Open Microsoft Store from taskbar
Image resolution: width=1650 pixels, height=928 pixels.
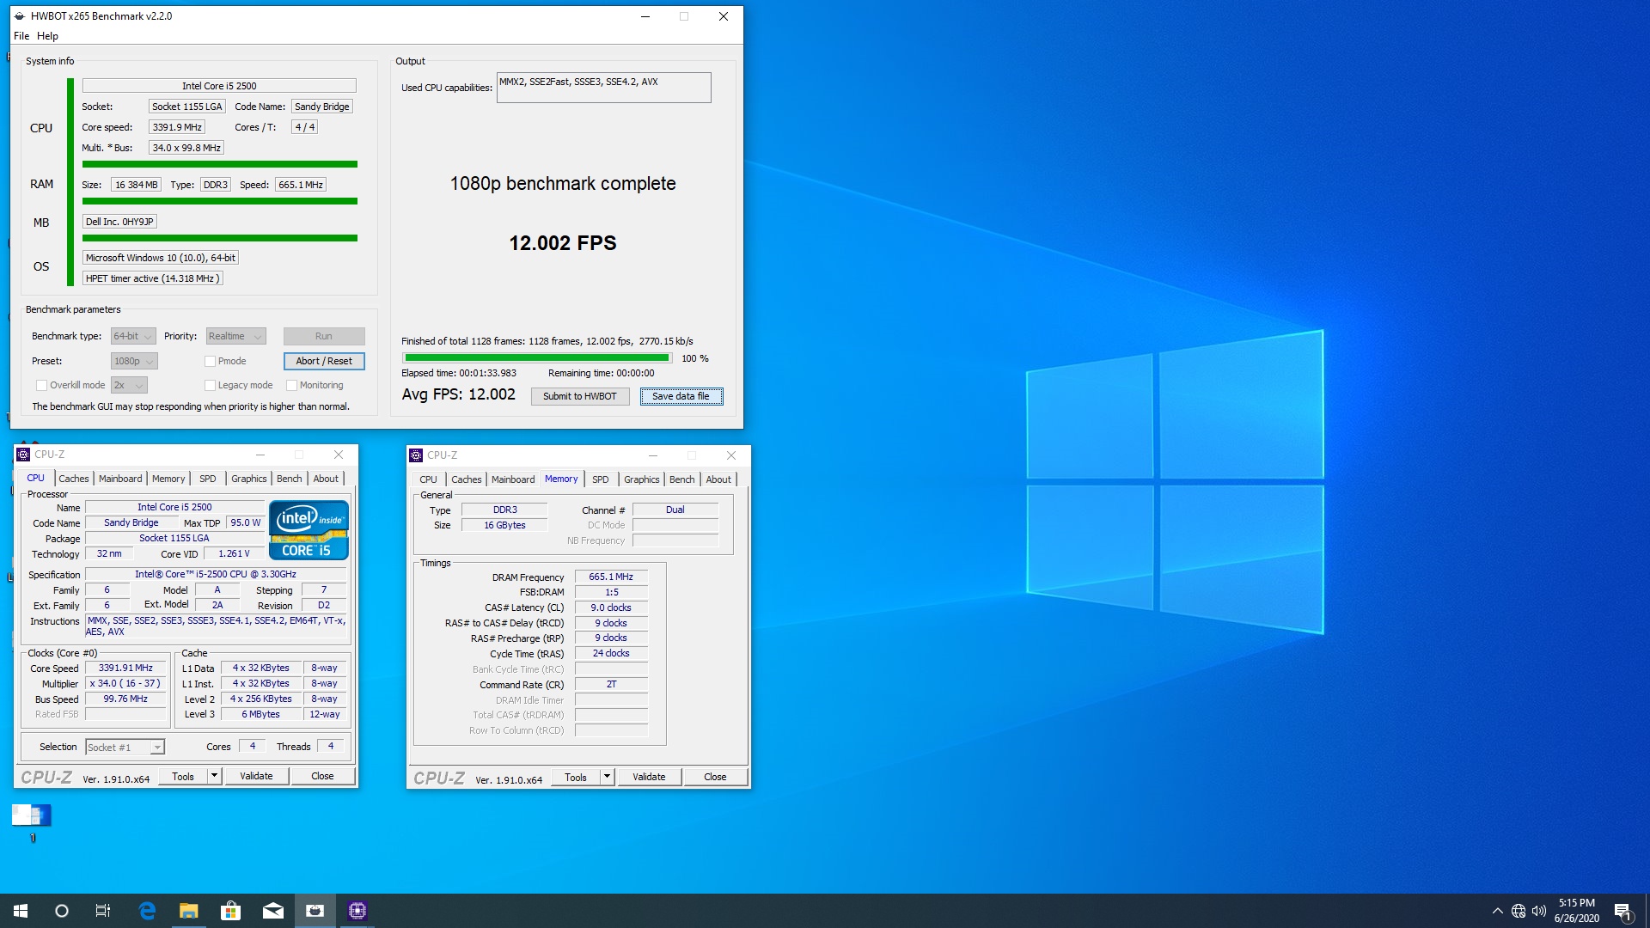pos(230,911)
